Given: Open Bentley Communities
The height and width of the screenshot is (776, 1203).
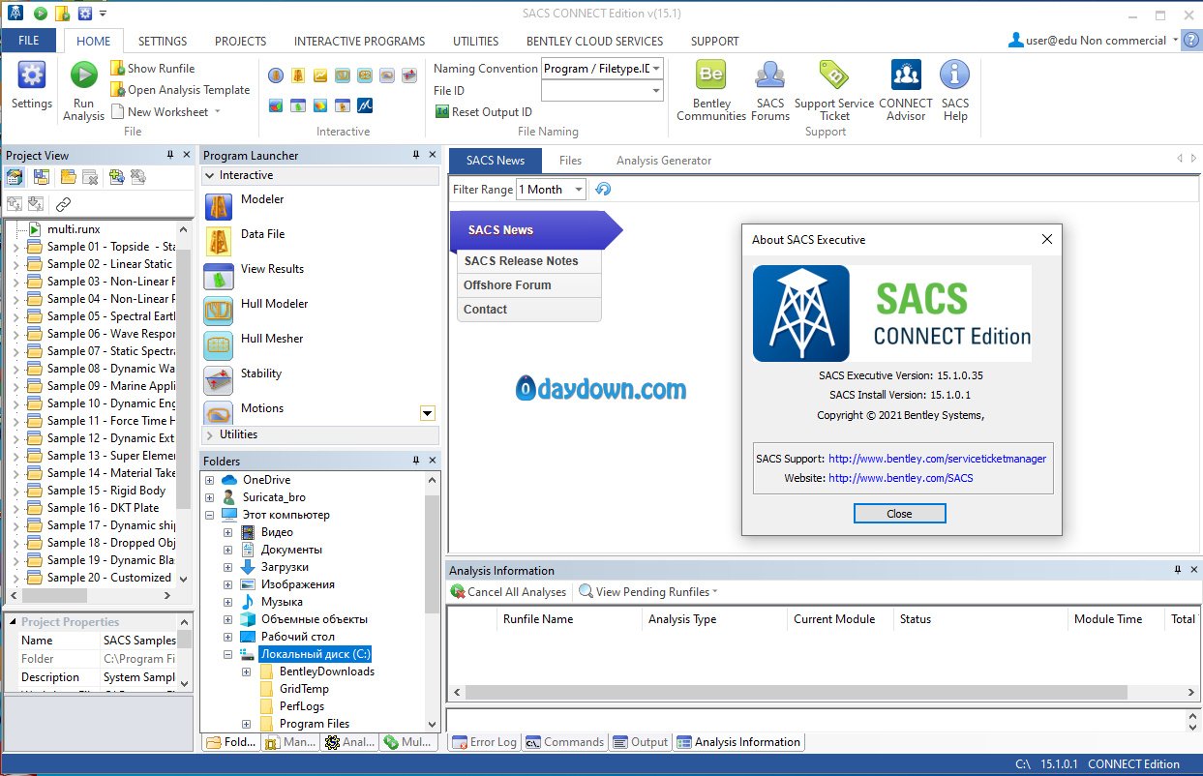Looking at the screenshot, I should pos(711,90).
